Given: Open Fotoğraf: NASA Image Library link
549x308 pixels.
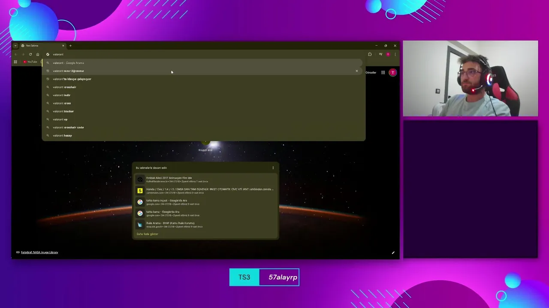Looking at the screenshot, I should [x=39, y=252].
